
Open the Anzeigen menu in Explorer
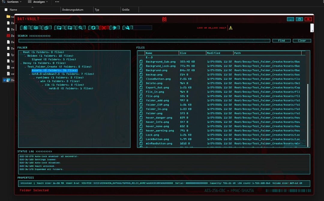[36, 2]
